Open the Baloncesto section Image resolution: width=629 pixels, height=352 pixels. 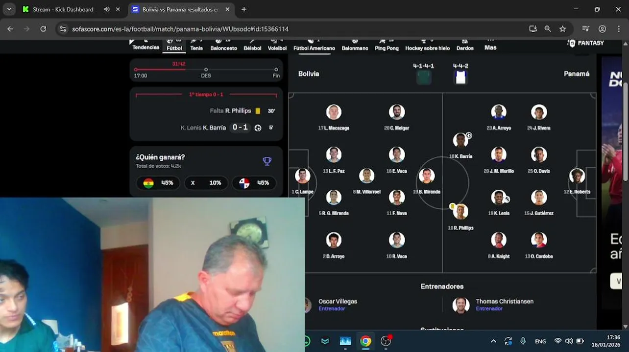tap(223, 45)
